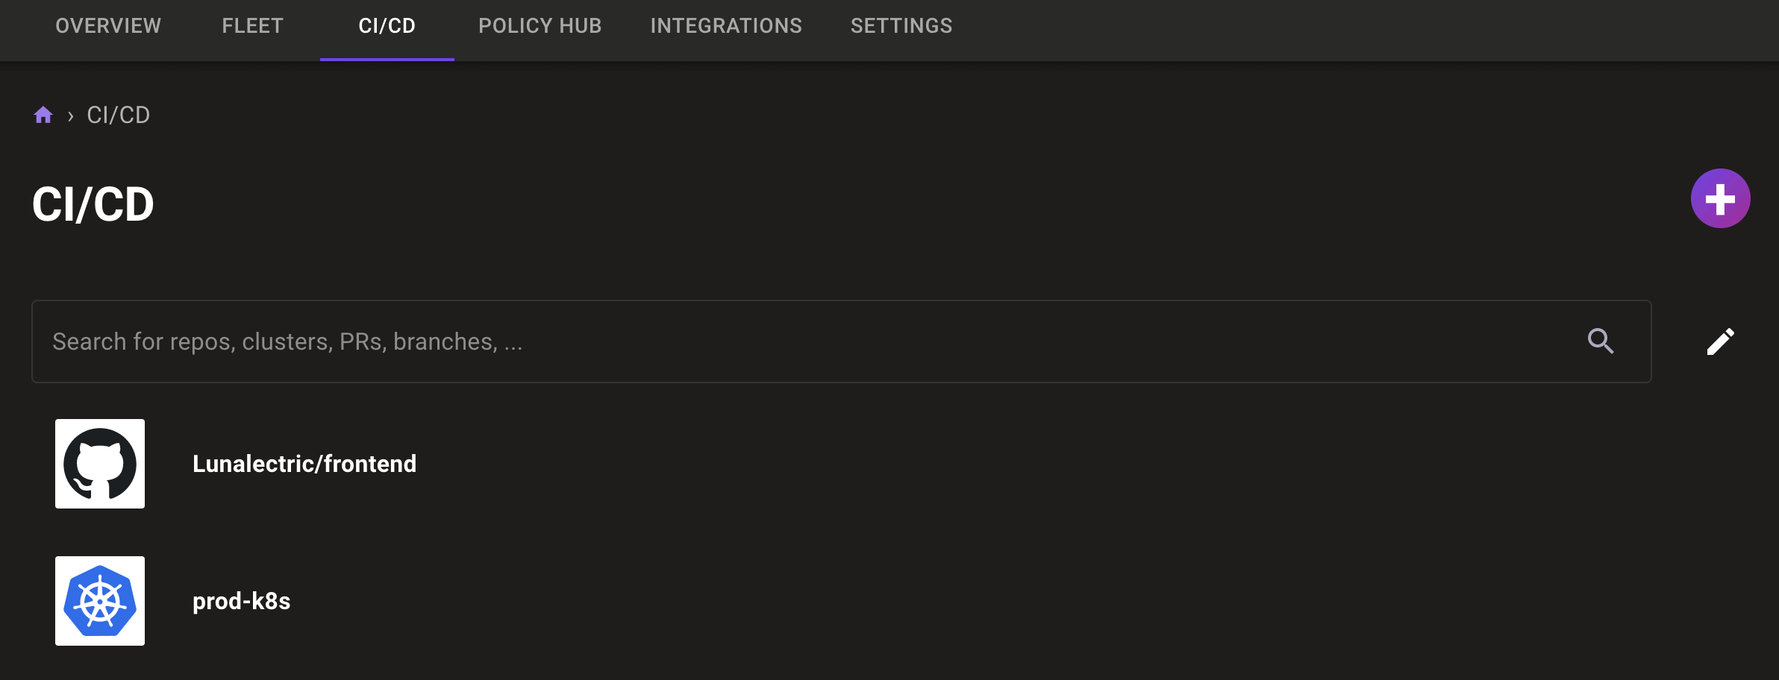Open the POLICY HUB tab
Viewport: 1779px width, 680px height.
point(539,25)
